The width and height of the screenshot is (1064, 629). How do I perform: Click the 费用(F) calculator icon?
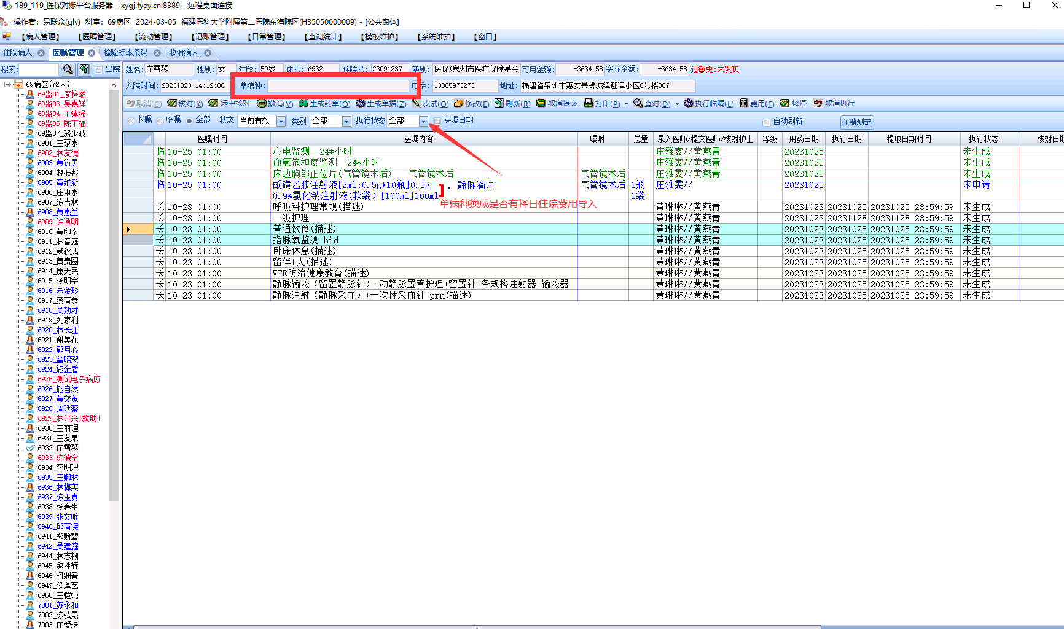pyautogui.click(x=744, y=103)
